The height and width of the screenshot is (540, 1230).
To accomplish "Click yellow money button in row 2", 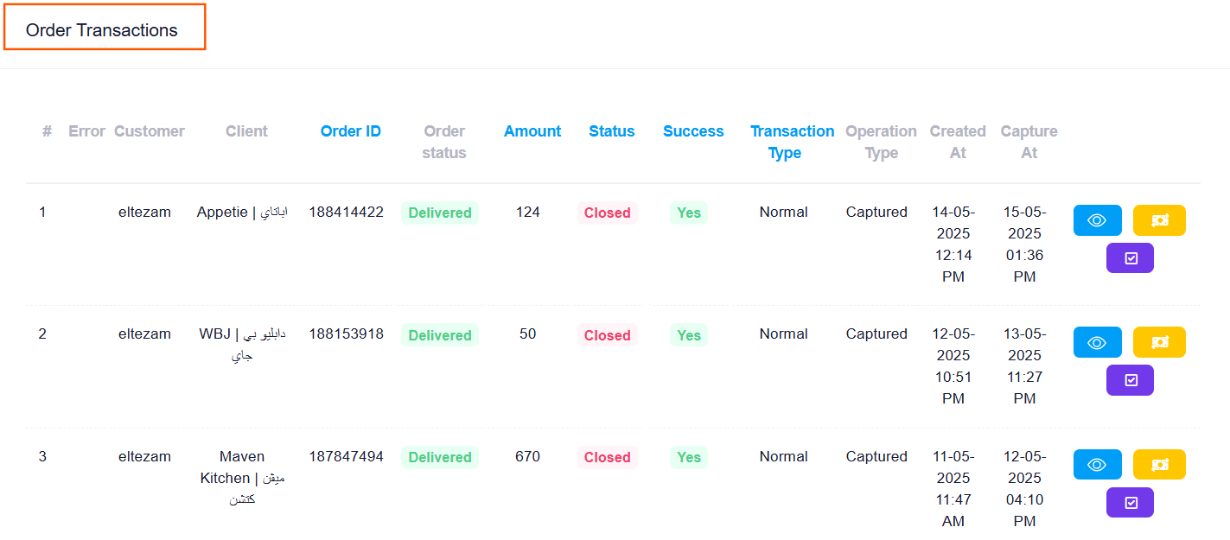I will [x=1159, y=342].
